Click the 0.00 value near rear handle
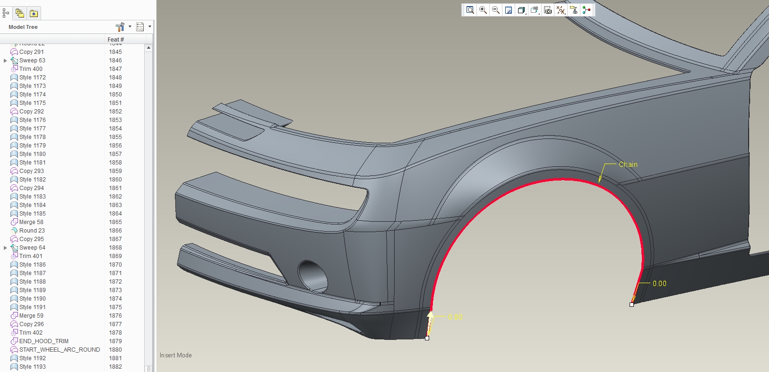769x372 pixels. 659,284
